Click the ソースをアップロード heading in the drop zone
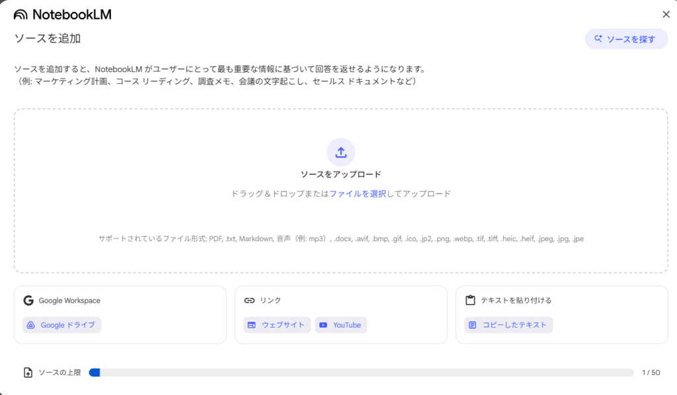The height and width of the screenshot is (395, 677). coord(340,175)
